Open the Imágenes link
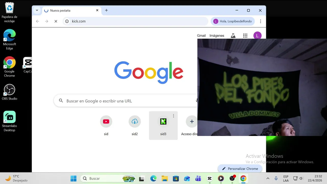 click(217, 36)
